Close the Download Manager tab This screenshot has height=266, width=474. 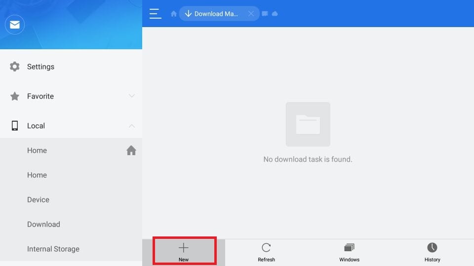[x=251, y=14]
